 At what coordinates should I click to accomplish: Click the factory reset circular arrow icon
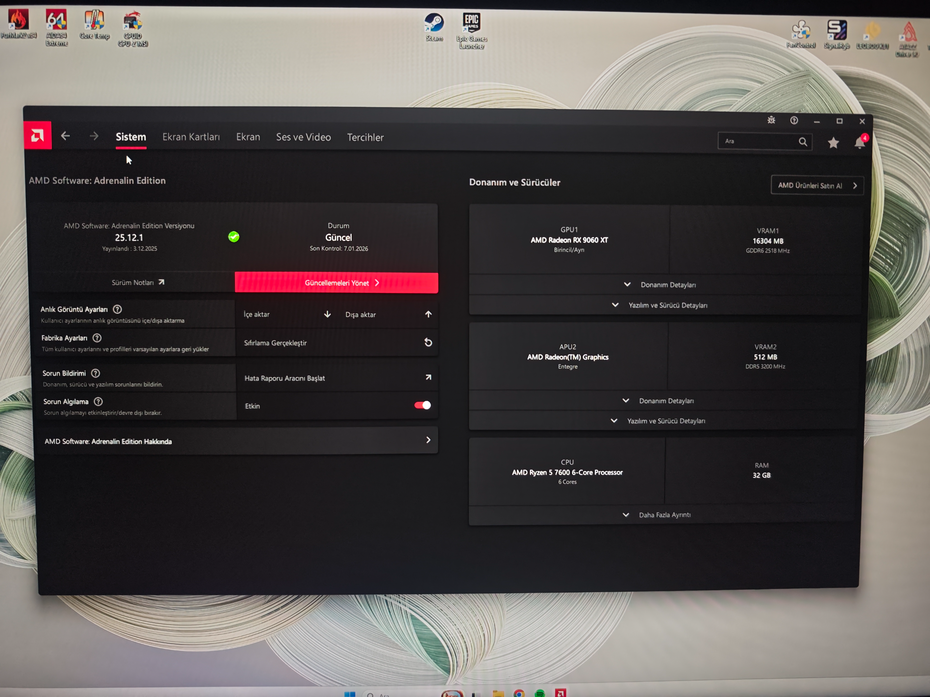click(x=429, y=342)
